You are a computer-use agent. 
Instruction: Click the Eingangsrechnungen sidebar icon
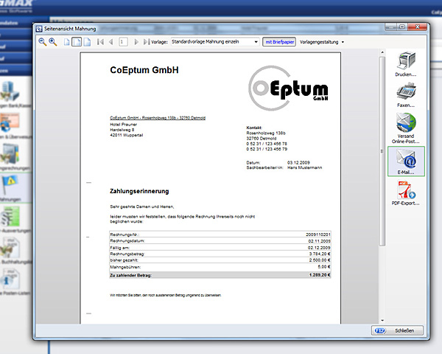click(10, 154)
